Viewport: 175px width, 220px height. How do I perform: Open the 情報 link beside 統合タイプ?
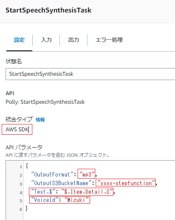(x=40, y=120)
